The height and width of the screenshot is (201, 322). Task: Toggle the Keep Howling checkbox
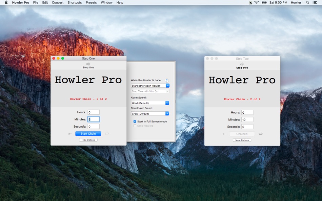pyautogui.click(x=135, y=126)
